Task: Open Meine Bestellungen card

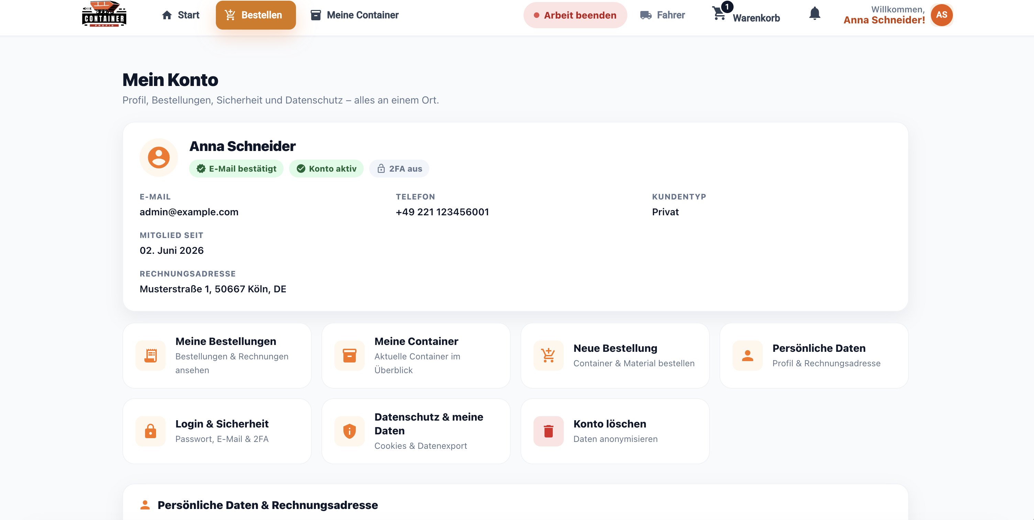Action: pos(217,355)
